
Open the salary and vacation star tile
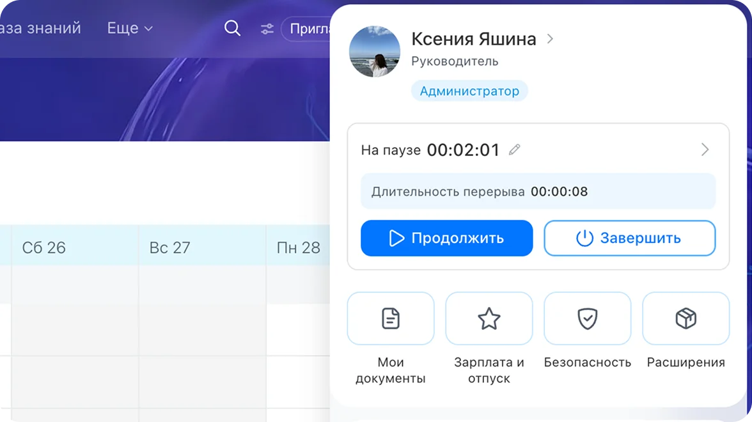489,318
